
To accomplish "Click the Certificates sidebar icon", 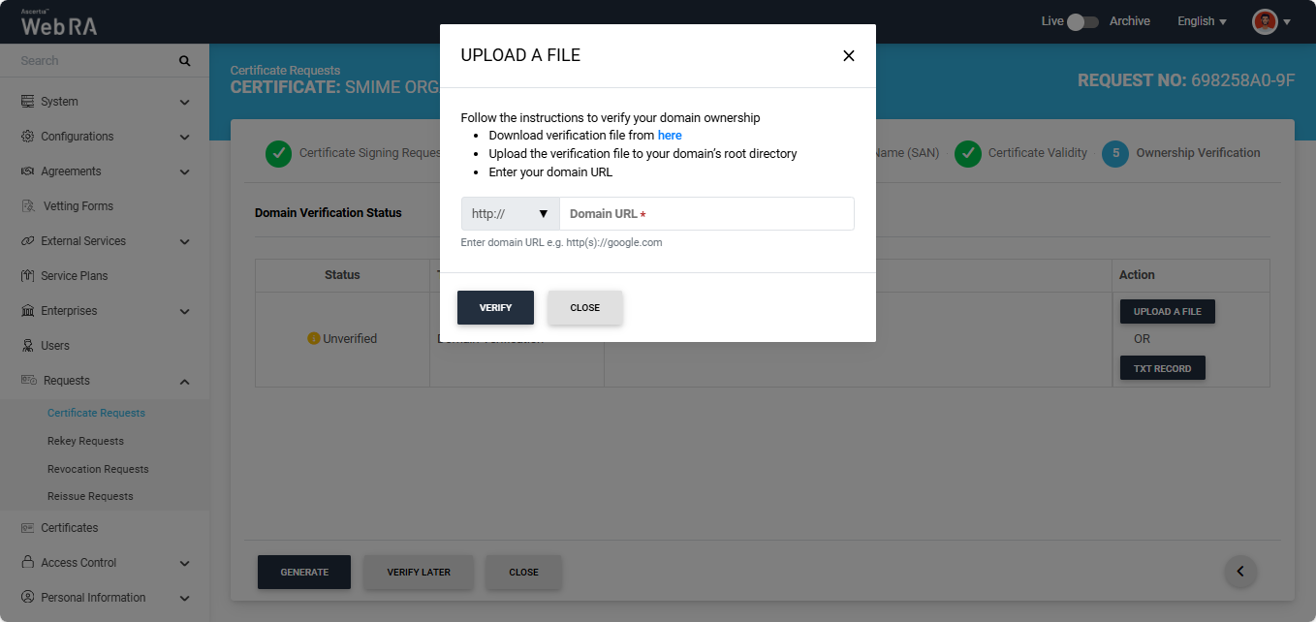I will [x=27, y=528].
